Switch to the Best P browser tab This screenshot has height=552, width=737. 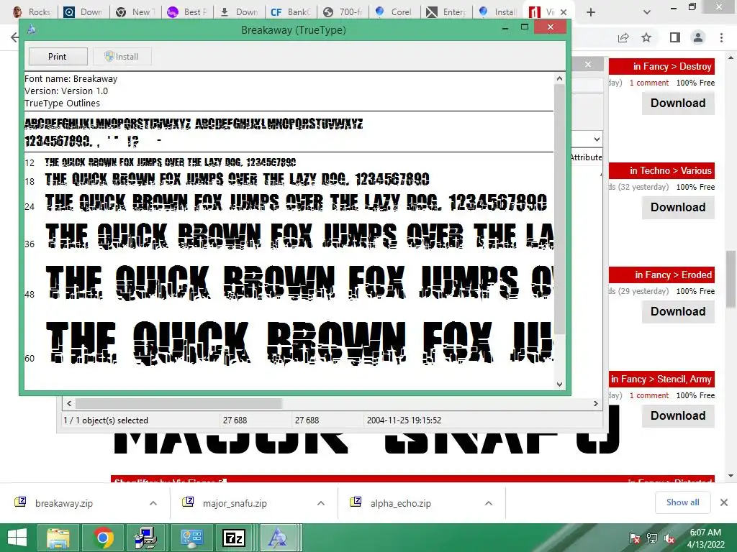pyautogui.click(x=187, y=11)
